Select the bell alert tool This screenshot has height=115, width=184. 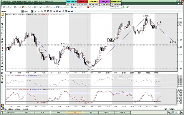tap(2, 39)
